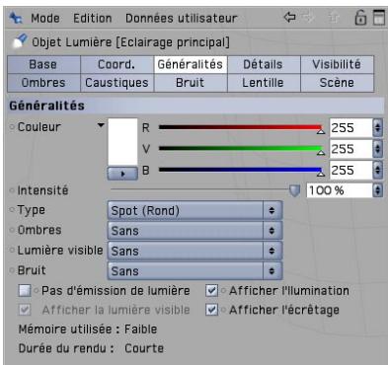Viewport: 388px width, 365px height.
Task: Adjust the blue B color slider
Action: point(241,170)
